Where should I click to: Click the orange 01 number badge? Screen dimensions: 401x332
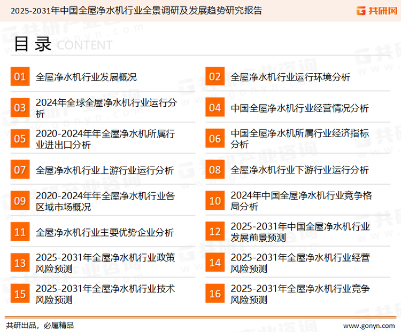click(x=20, y=77)
